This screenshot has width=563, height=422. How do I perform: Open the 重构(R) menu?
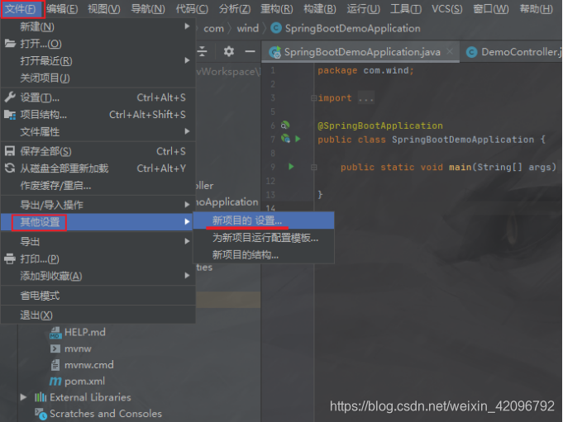pos(276,8)
